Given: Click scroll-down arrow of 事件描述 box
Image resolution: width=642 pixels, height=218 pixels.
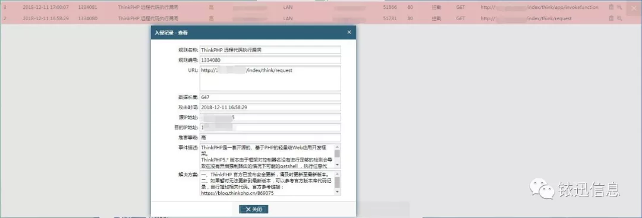Looking at the screenshot, I should 338,165.
